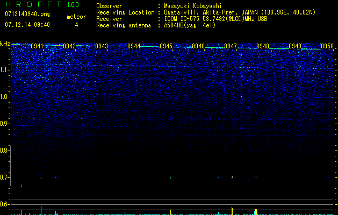The image size is (338, 215).
Task: Click the 'Receiving antenna' label
Action: pyautogui.click(x=124, y=25)
